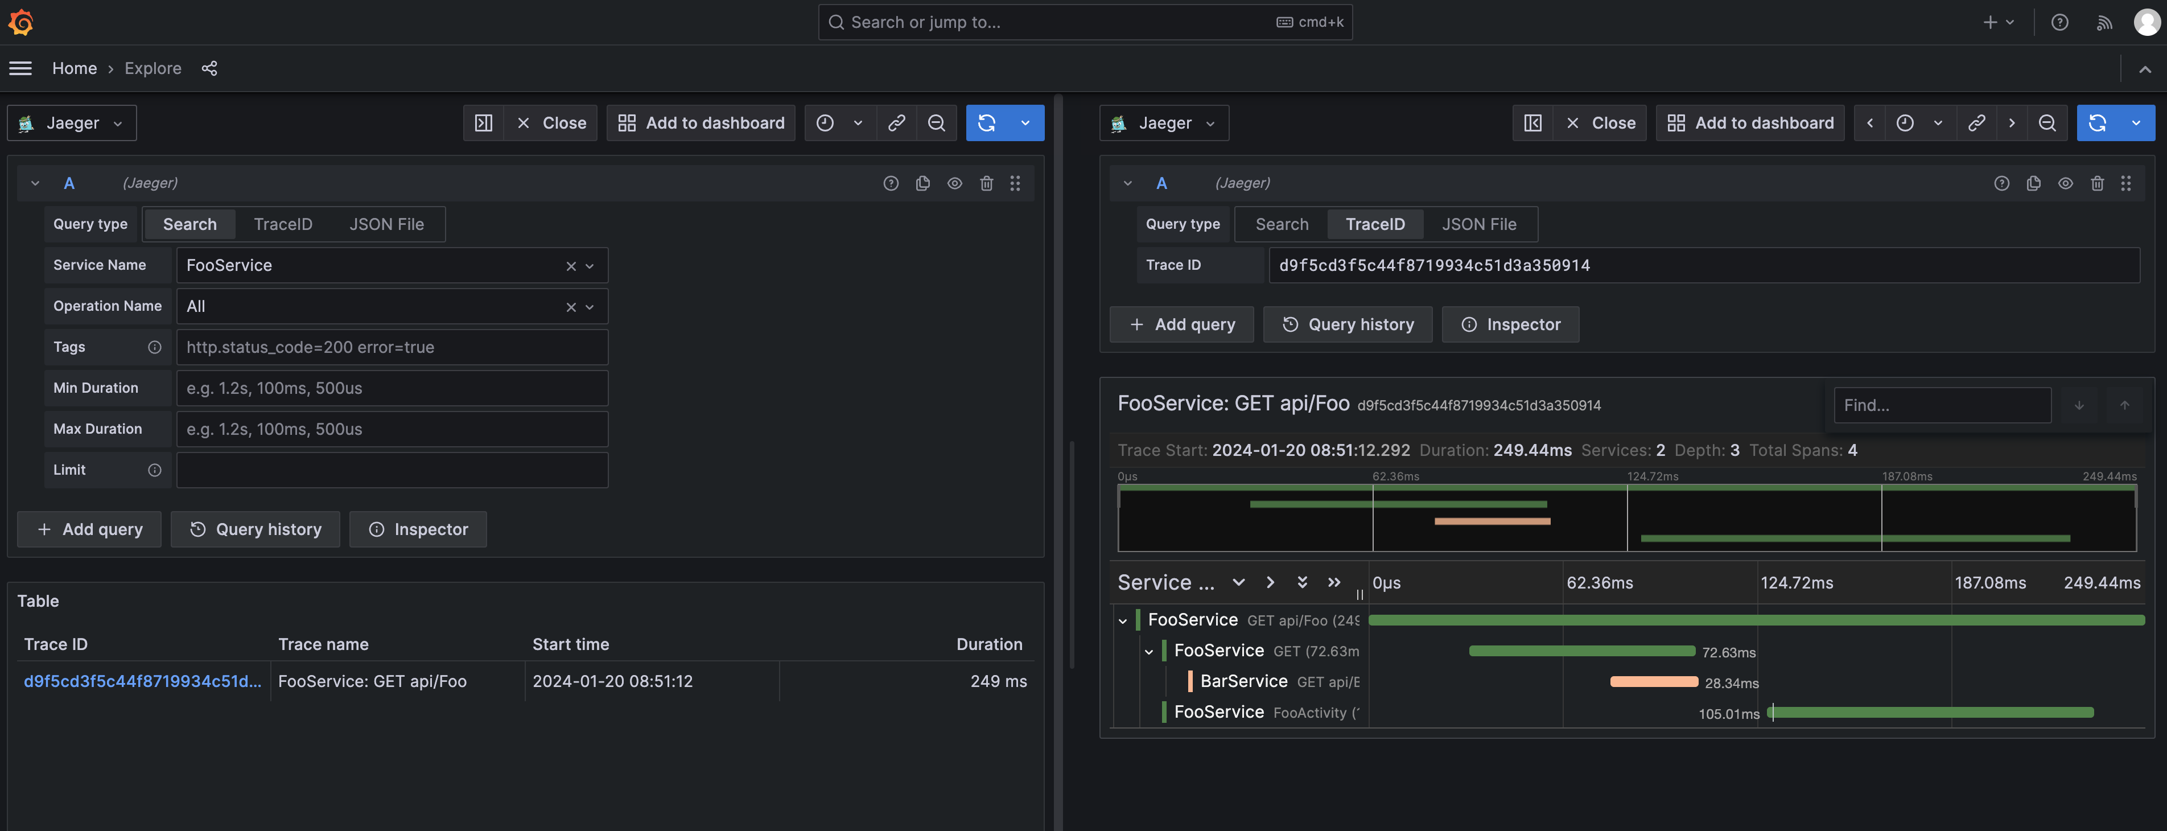
Task: Toggle visibility of left query A
Action: 954,183
